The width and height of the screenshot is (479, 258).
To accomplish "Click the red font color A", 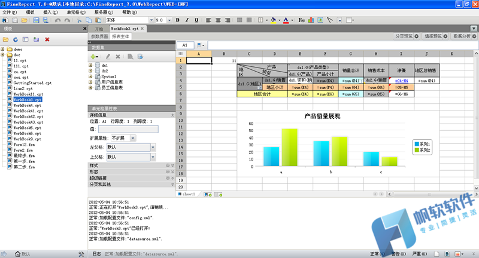I will point(286,20).
